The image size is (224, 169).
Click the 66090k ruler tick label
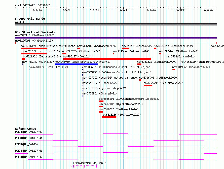pyautogui.click(x=209, y=10)
